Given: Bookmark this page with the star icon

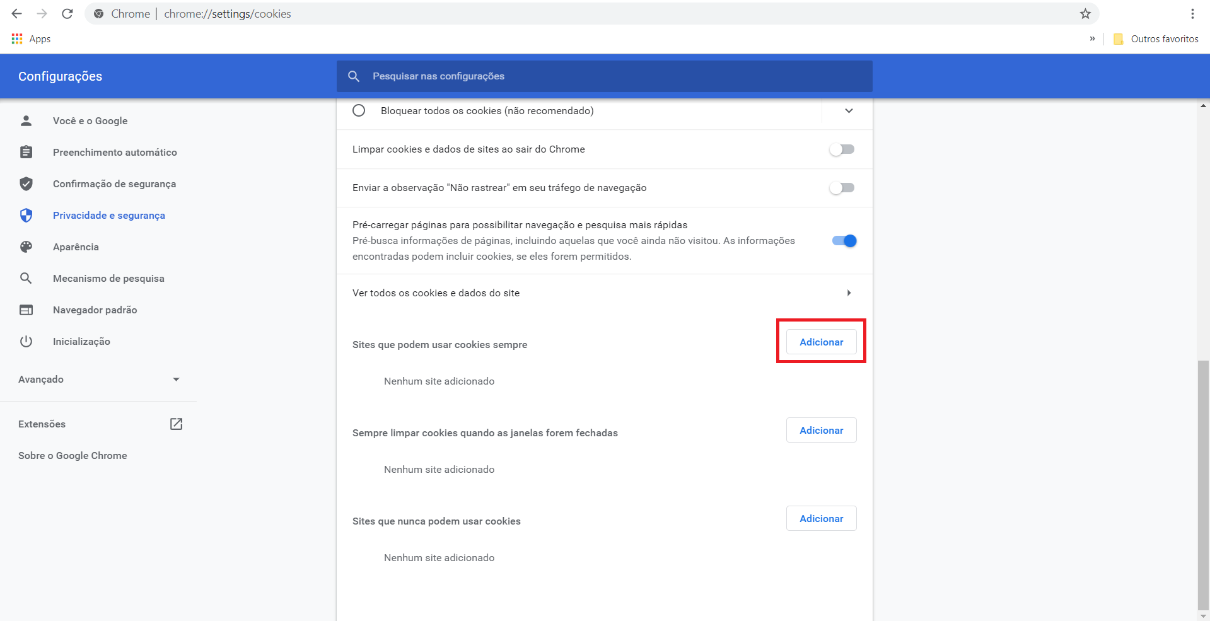Looking at the screenshot, I should (1085, 14).
